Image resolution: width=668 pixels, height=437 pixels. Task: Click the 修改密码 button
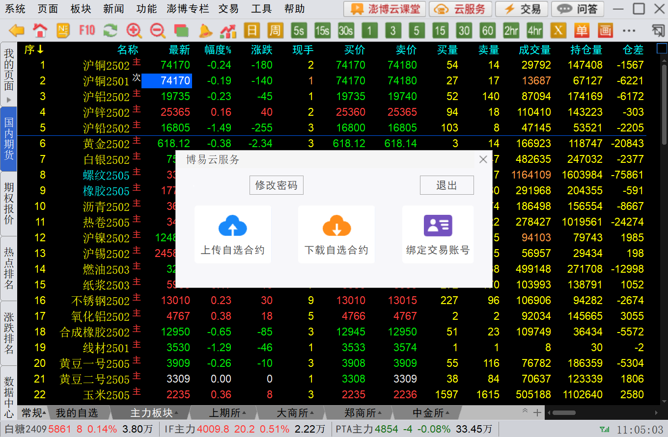[276, 185]
